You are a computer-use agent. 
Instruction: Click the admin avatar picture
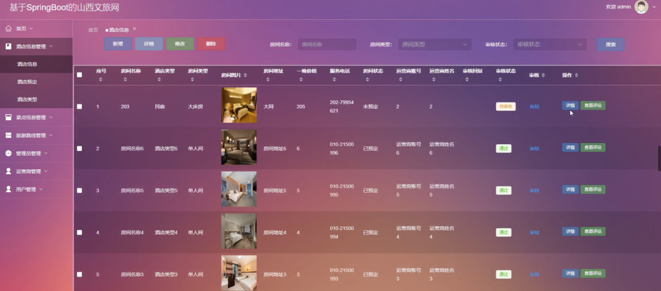[641, 7]
